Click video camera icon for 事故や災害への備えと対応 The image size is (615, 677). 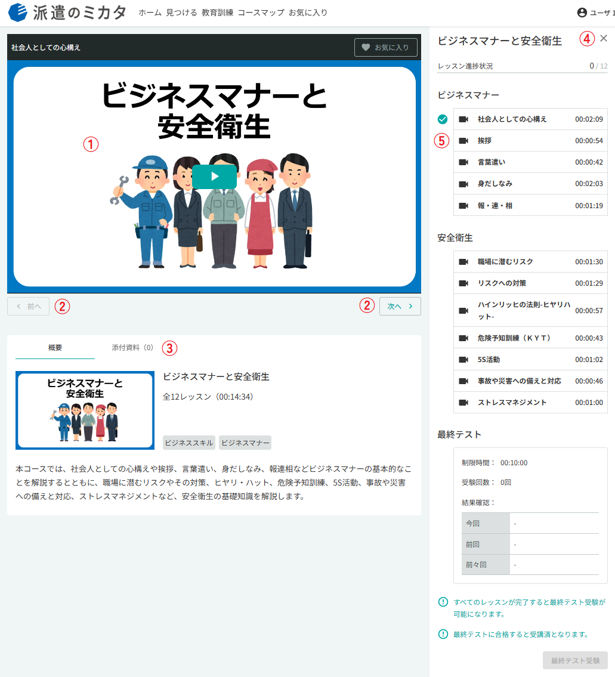463,381
